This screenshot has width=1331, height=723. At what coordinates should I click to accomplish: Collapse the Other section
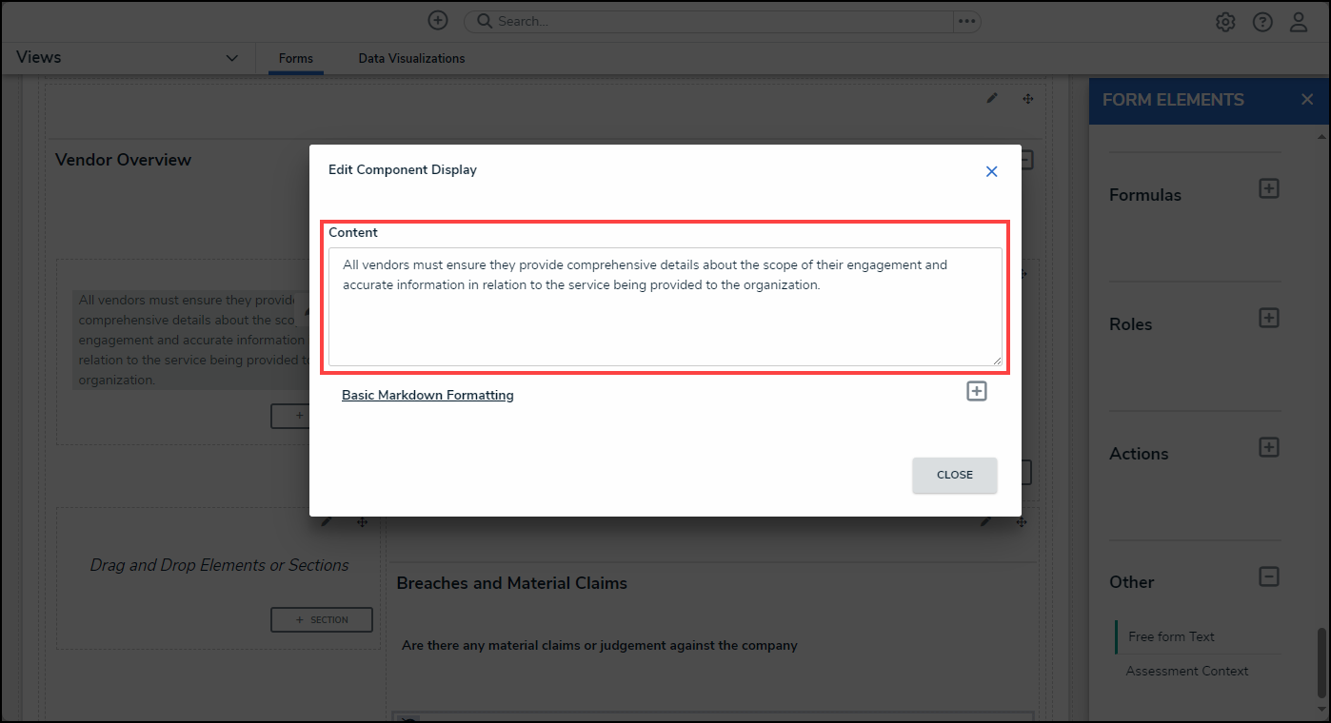[1268, 576]
